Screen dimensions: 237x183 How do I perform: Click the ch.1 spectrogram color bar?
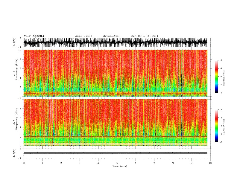click(x=216, y=77)
